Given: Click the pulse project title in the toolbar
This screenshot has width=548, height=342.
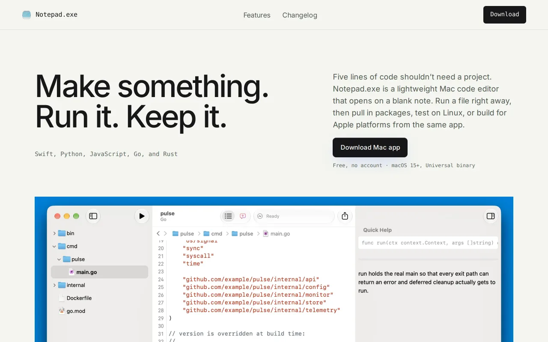Looking at the screenshot, I should [167, 213].
